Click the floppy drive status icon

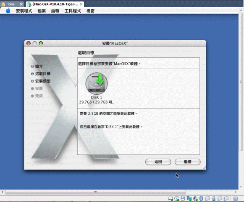coord(183,198)
